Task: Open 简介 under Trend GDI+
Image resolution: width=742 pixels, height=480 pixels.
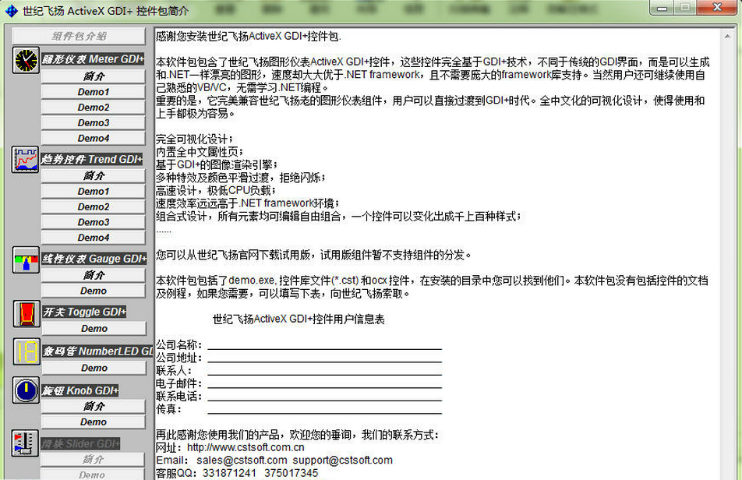Action: pyautogui.click(x=94, y=176)
